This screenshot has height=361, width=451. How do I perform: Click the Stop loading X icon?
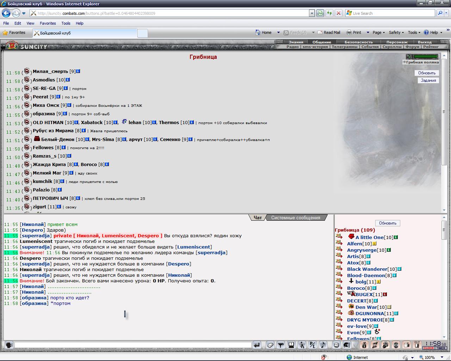(338, 13)
